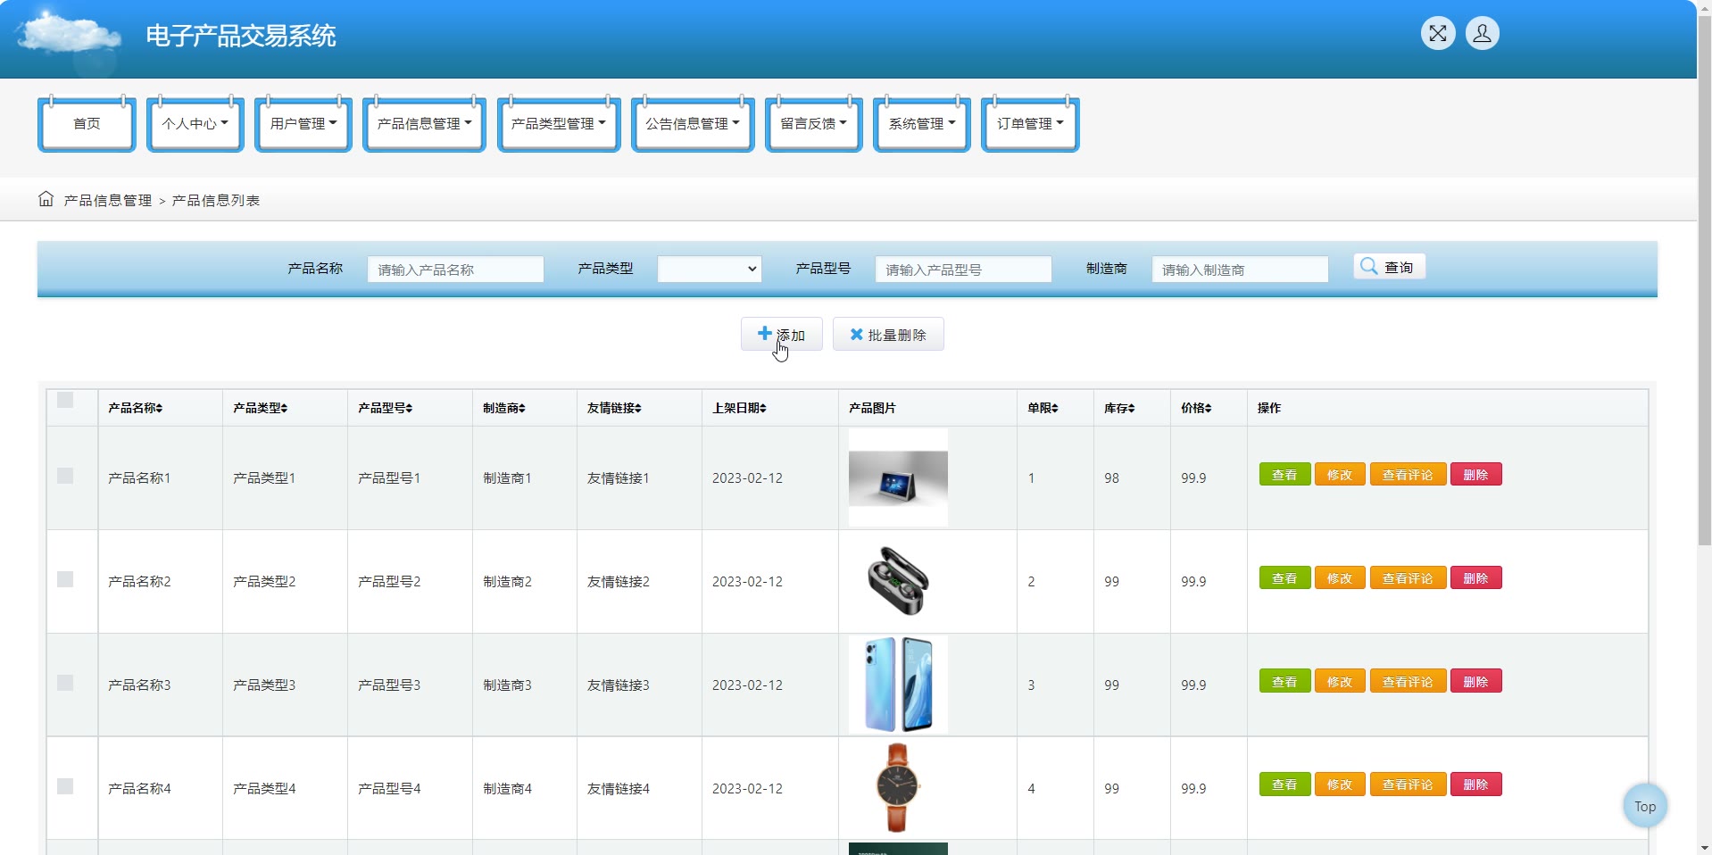Click 删除 for 产品名称2
The image size is (1712, 855).
1475,578
